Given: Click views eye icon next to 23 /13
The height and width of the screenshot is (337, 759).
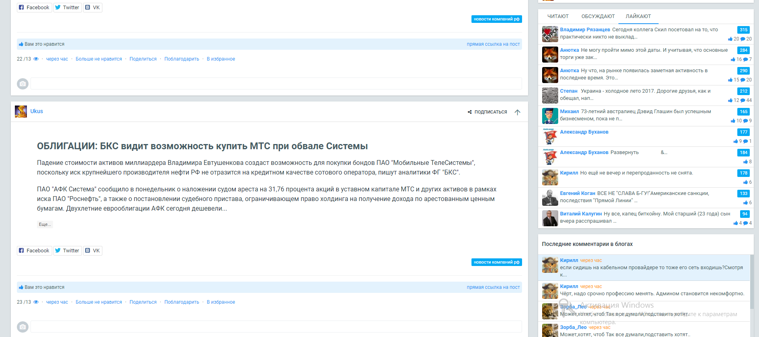Looking at the screenshot, I should click(x=36, y=302).
